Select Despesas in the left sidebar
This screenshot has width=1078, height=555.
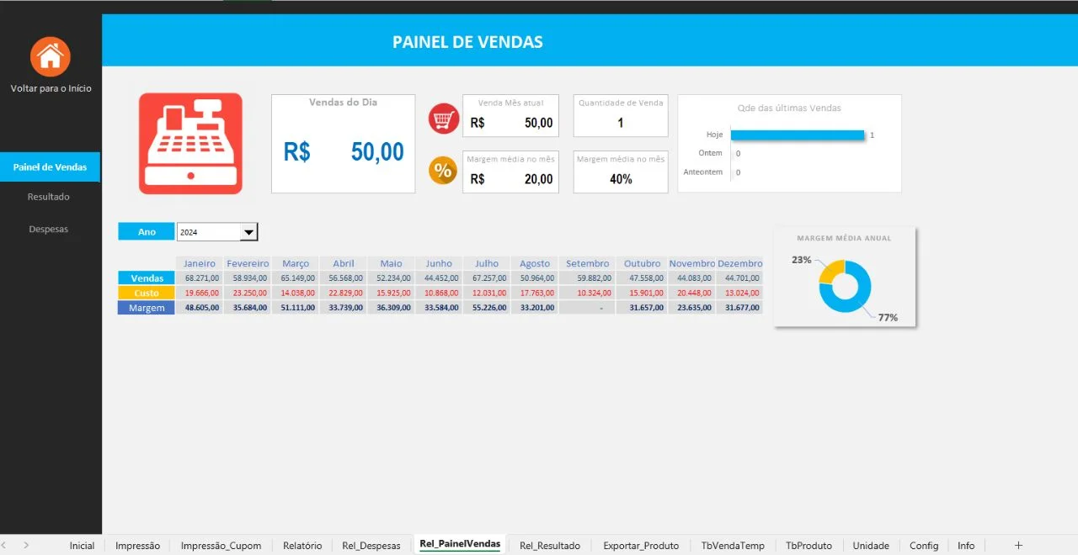tap(48, 229)
